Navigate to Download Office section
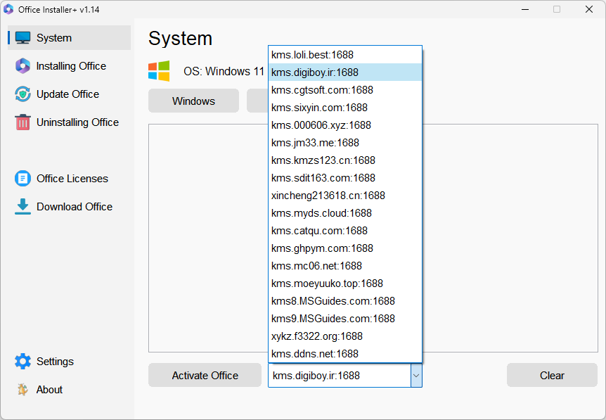This screenshot has width=606, height=420. (x=75, y=207)
